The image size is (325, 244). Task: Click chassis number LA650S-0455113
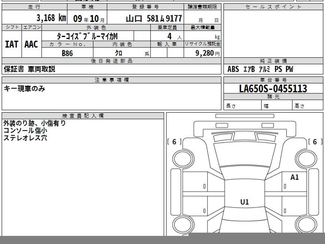(273, 89)
